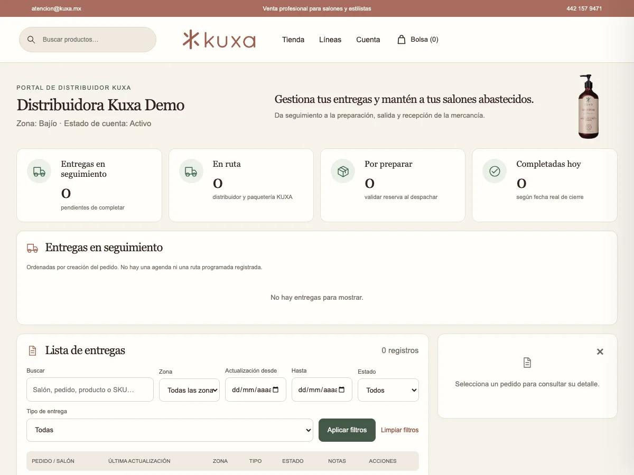Click Pedido / Salón column header
Image resolution: width=634 pixels, height=475 pixels.
53,461
